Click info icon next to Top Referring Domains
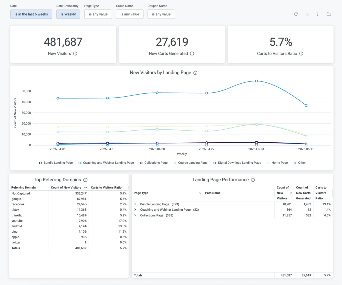342x285 pixels. [x=85, y=180]
